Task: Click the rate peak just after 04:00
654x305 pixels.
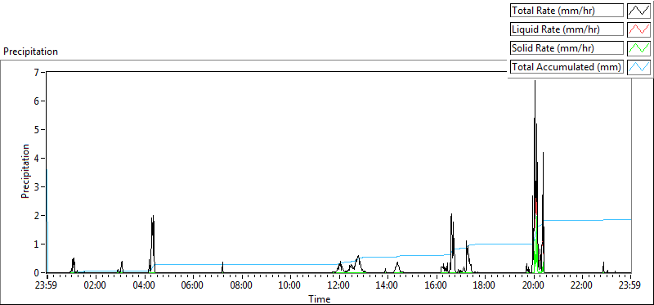Action: click(x=153, y=217)
